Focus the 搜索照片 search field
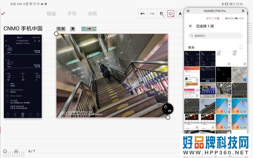The width and height of the screenshot is (253, 158). pyautogui.click(x=215, y=36)
